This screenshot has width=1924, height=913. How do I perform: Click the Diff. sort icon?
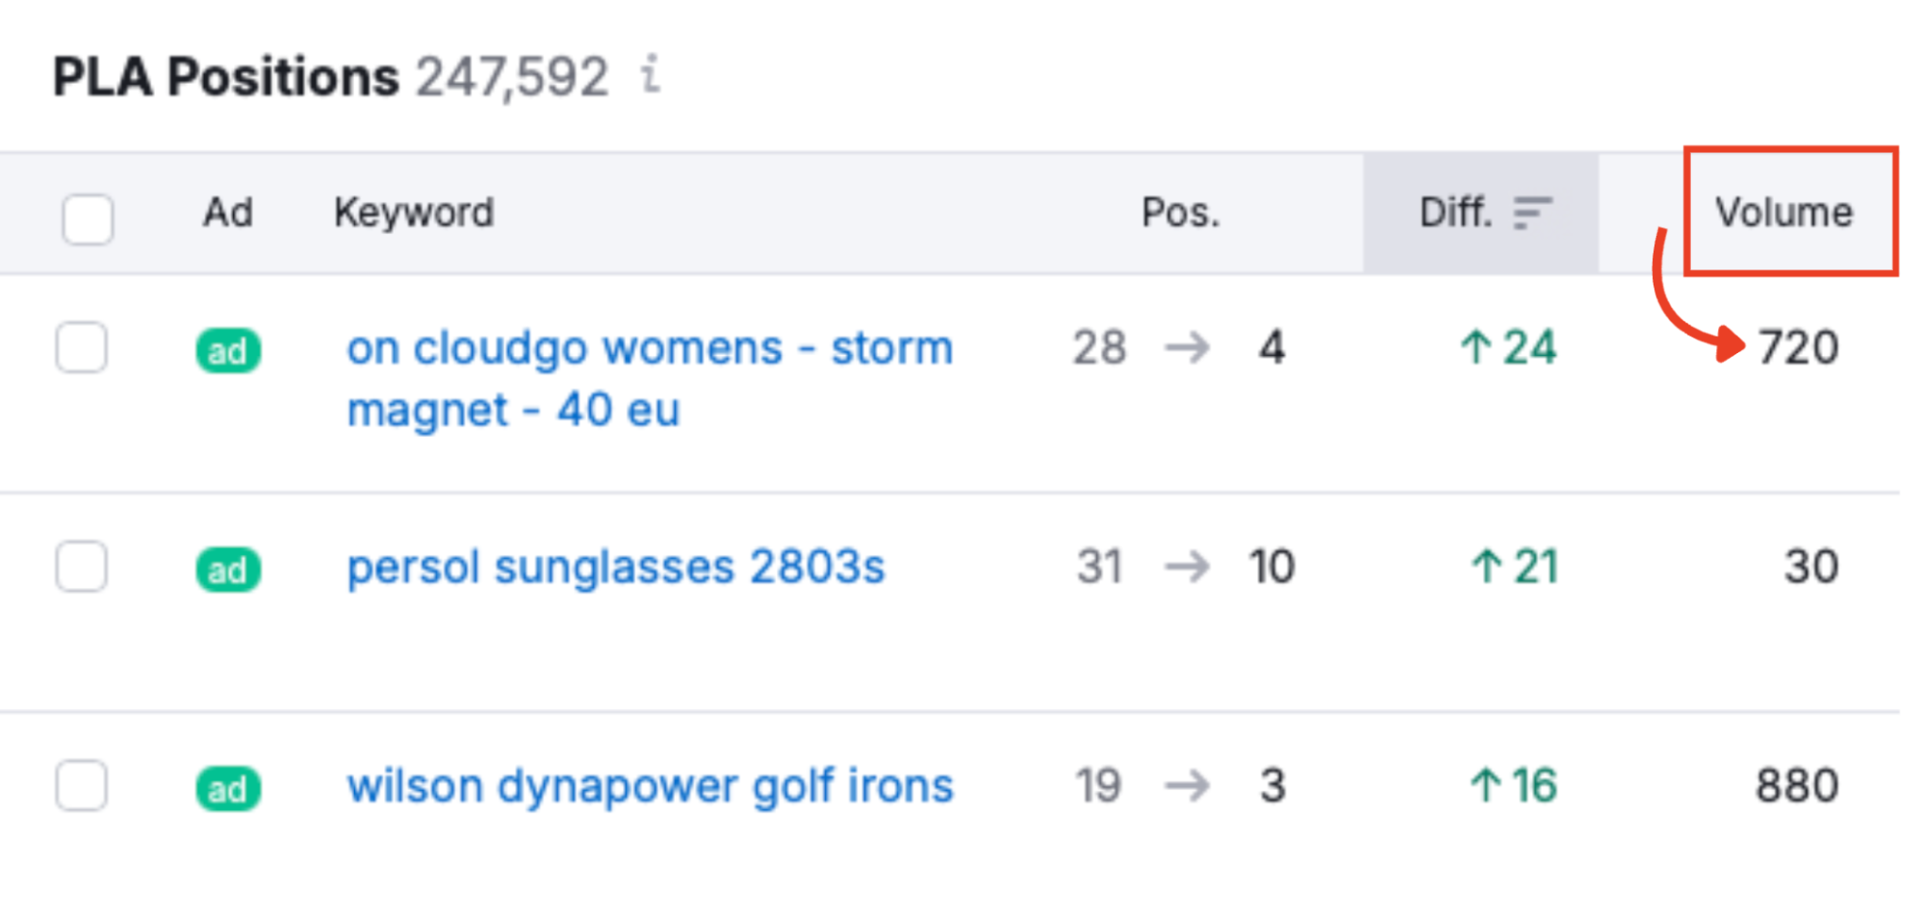tap(1531, 213)
